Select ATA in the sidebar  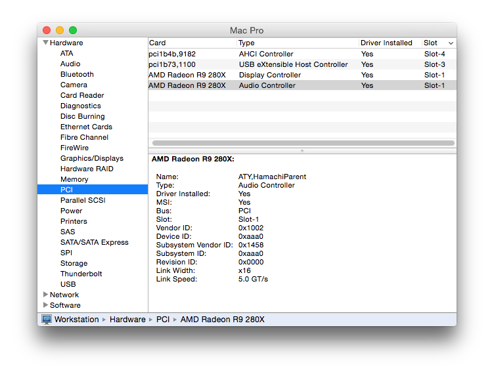(67, 54)
